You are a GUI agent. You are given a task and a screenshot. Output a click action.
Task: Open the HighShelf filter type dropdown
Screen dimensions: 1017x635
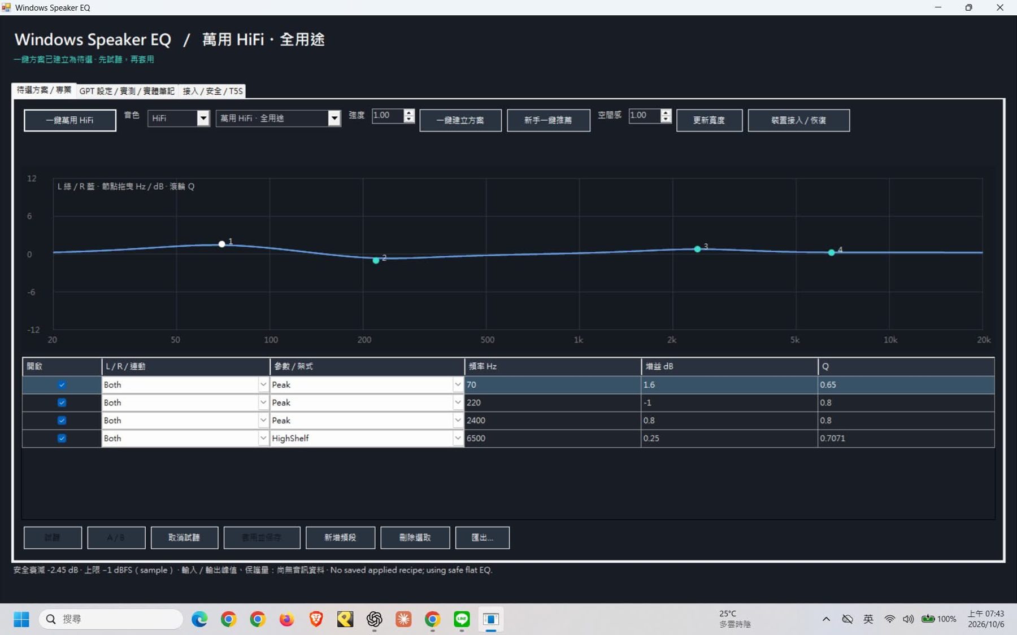457,438
